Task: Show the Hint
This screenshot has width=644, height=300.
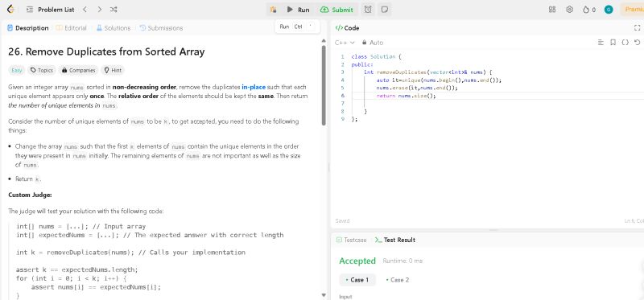Action: point(113,70)
